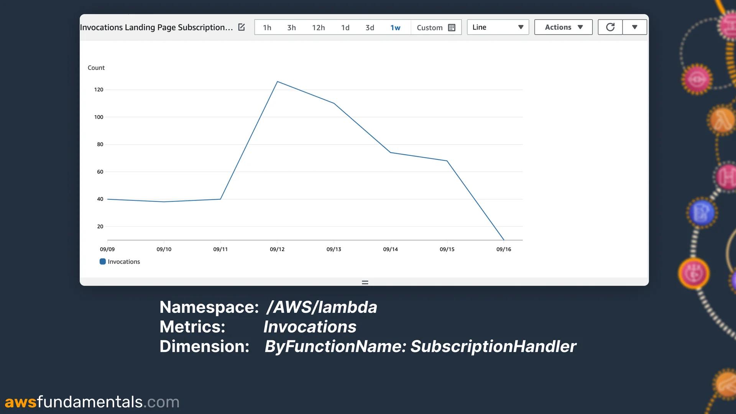
Task: Refresh the graph with the refresh icon
Action: click(609, 27)
